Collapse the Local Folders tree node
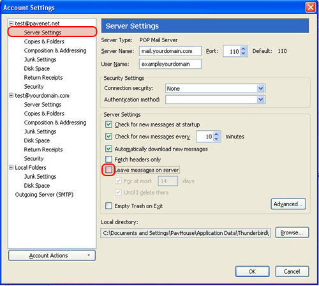This screenshot has height=286, width=319. [11, 167]
